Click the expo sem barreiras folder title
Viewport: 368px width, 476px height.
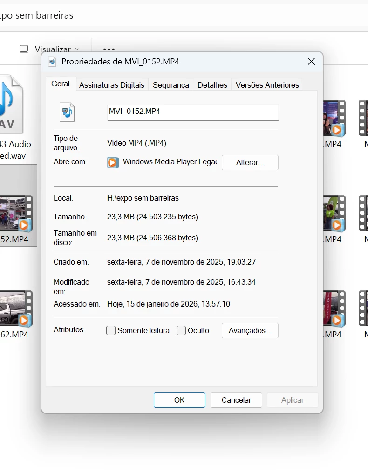36,15
